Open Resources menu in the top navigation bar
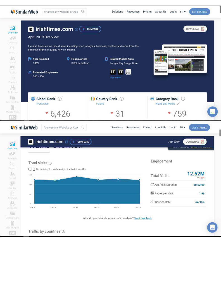221x287 pixels. pyautogui.click(x=133, y=11)
